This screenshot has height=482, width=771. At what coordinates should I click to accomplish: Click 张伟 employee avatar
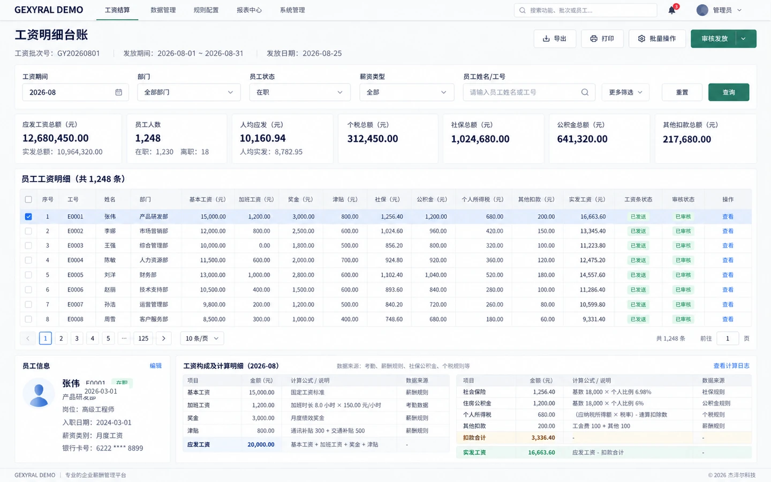pyautogui.click(x=39, y=394)
